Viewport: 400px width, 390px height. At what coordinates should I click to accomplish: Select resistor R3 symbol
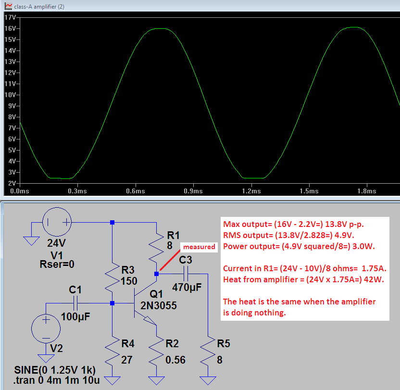[112, 277]
